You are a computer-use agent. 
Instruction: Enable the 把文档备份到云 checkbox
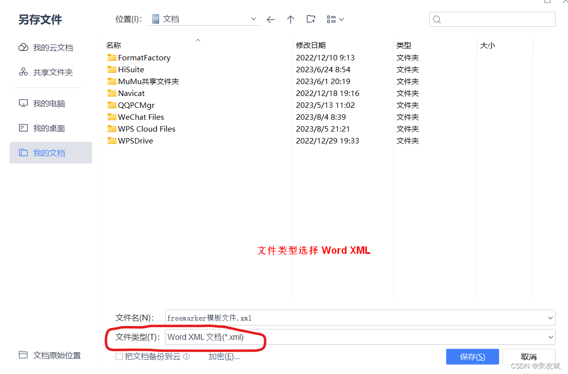(x=119, y=356)
